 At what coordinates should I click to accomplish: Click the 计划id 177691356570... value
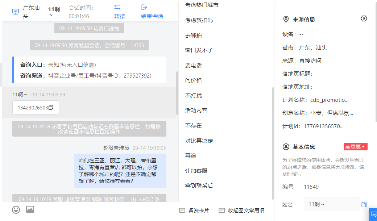324,126
